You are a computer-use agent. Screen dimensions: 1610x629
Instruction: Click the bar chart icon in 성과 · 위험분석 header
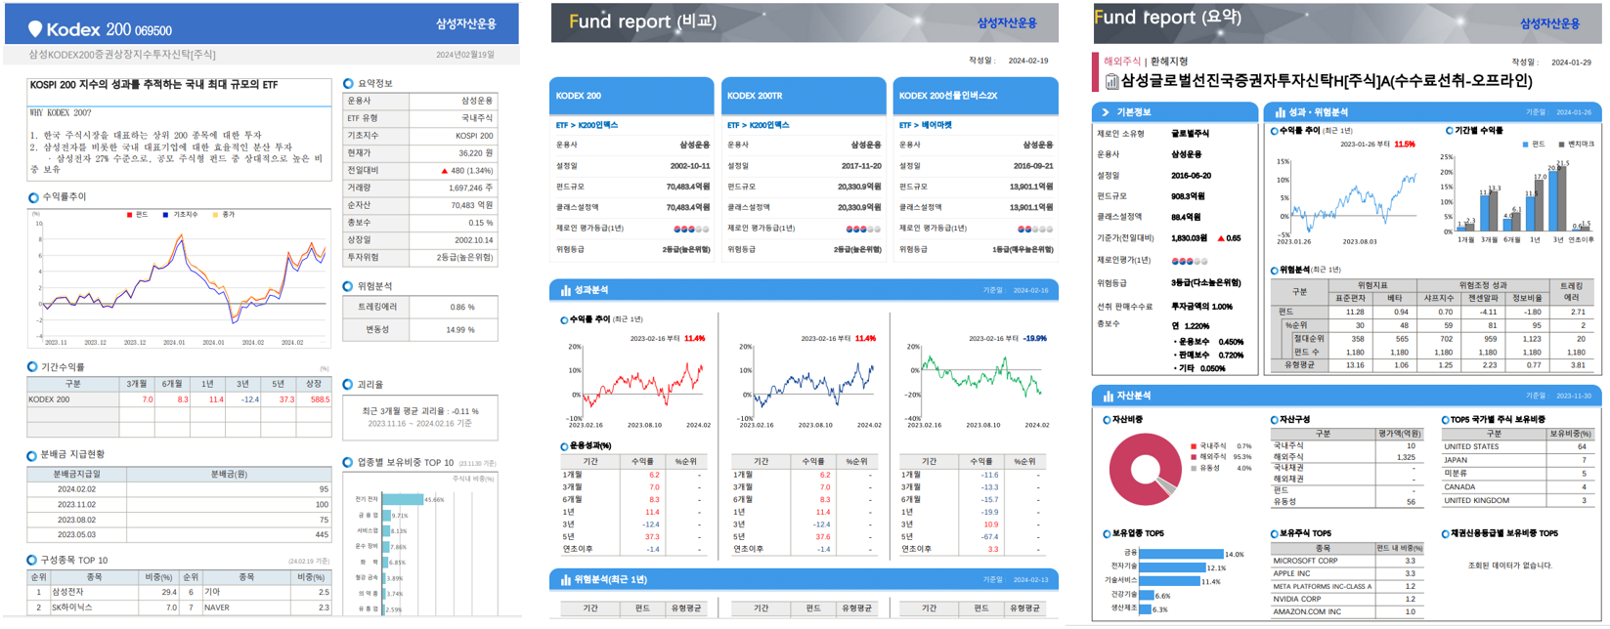(1280, 112)
